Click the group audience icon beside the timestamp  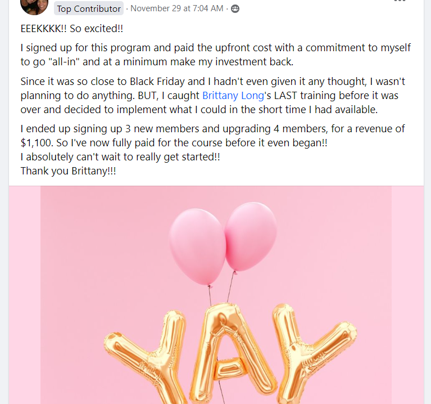[235, 8]
